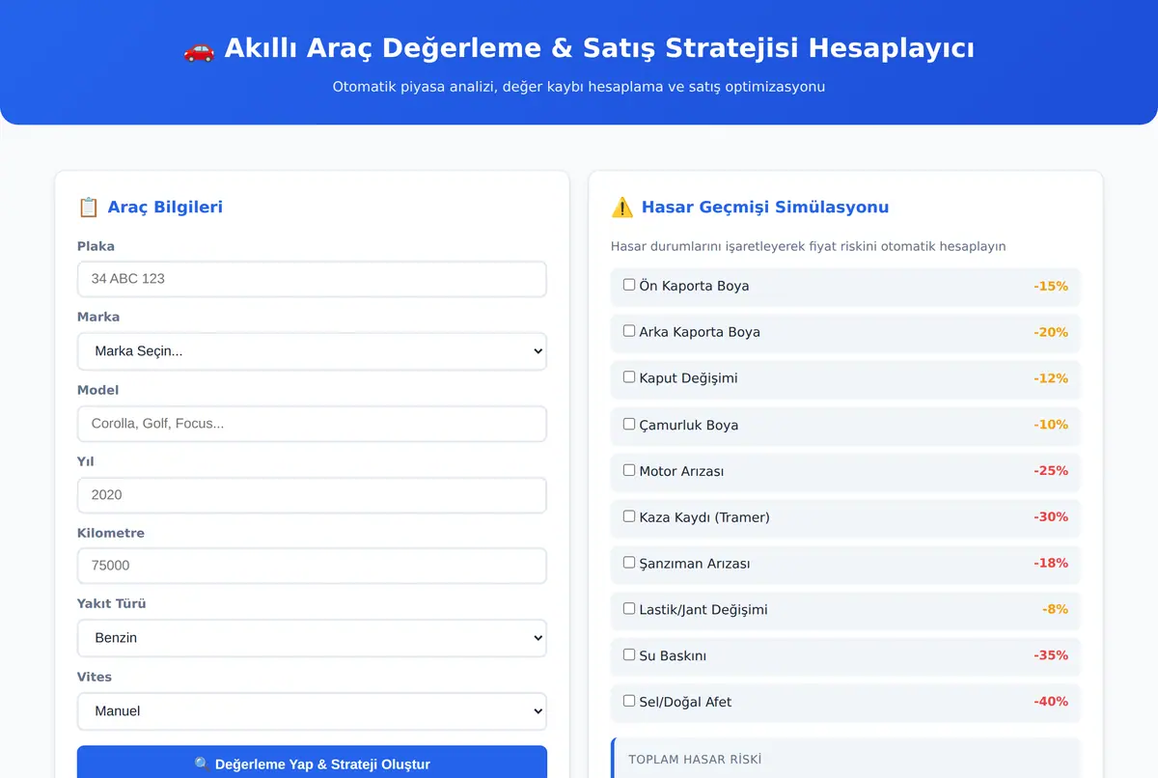Viewport: 1158px width, 778px height.
Task: Click the subtitle about Otomatik piyasa analizi
Action: tap(579, 87)
